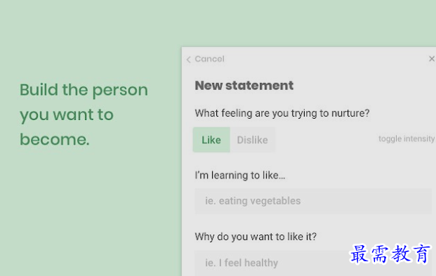The image size is (436, 276).
Task: Click the blue 最需教育 watermark
Action: (x=390, y=254)
